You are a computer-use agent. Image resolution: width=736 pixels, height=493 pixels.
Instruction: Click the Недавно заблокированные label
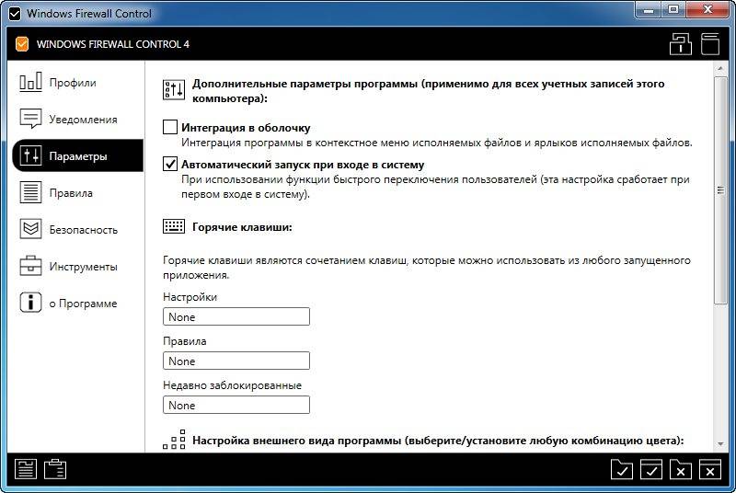coord(233,385)
